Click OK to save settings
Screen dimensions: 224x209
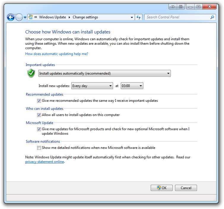[162, 188]
